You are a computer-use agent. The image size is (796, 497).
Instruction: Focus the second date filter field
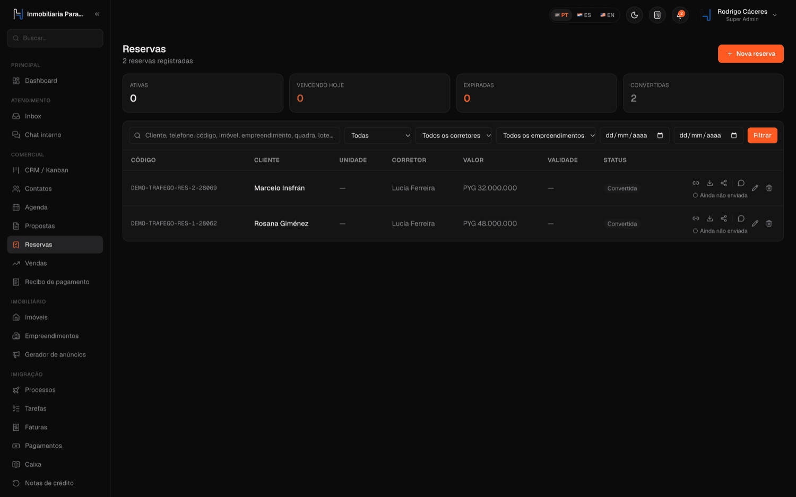coord(708,136)
